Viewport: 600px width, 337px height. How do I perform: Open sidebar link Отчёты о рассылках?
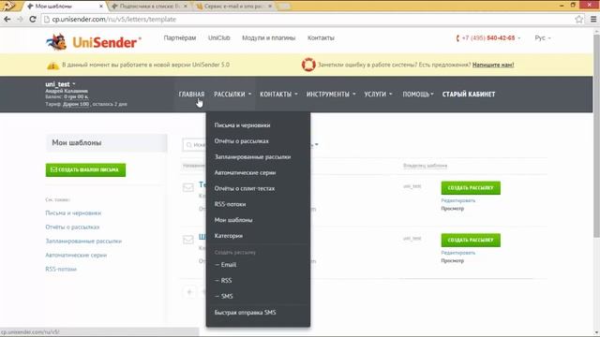click(x=72, y=227)
